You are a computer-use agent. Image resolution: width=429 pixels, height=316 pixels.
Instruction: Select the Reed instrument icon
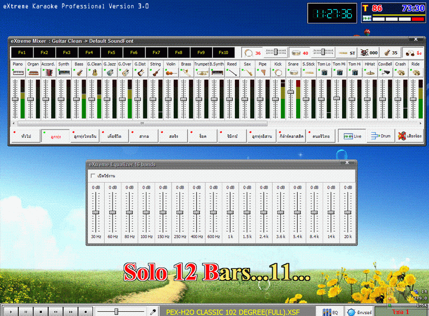pyautogui.click(x=233, y=73)
